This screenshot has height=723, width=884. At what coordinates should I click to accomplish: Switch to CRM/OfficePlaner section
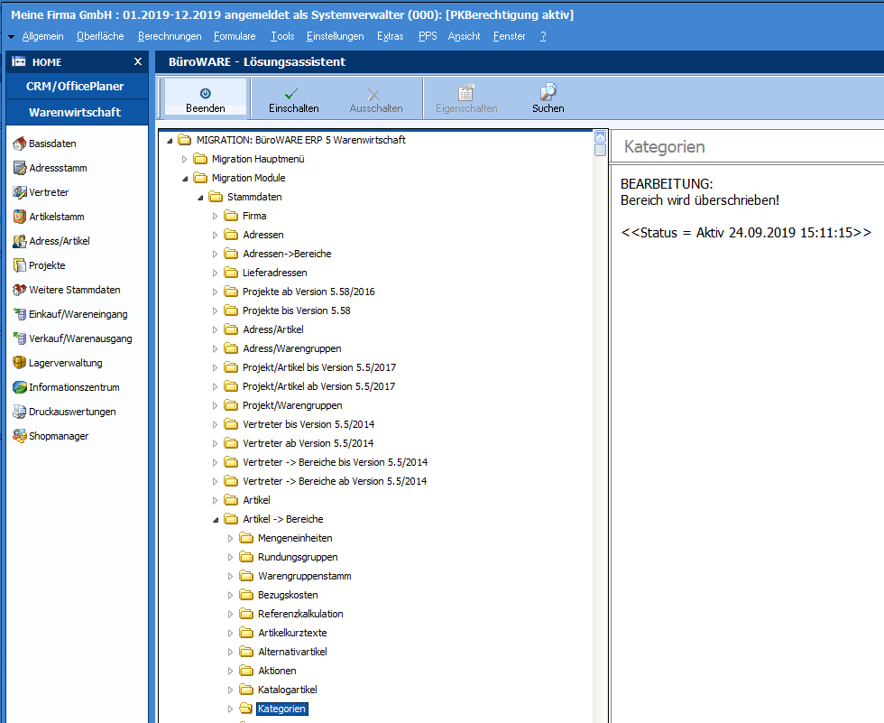click(x=75, y=87)
